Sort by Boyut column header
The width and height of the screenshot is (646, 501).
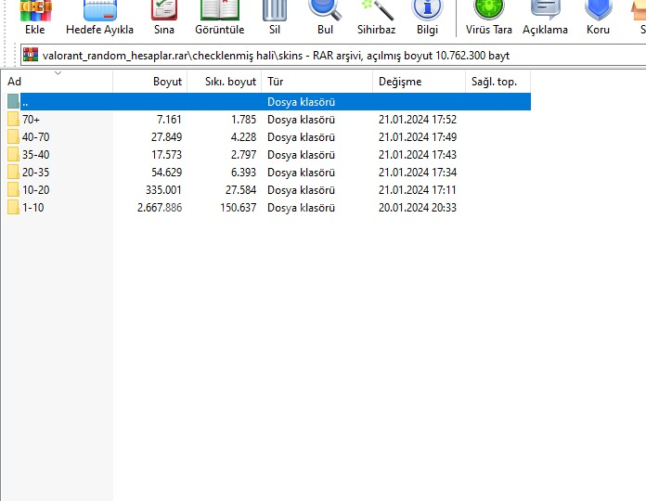tap(150, 81)
